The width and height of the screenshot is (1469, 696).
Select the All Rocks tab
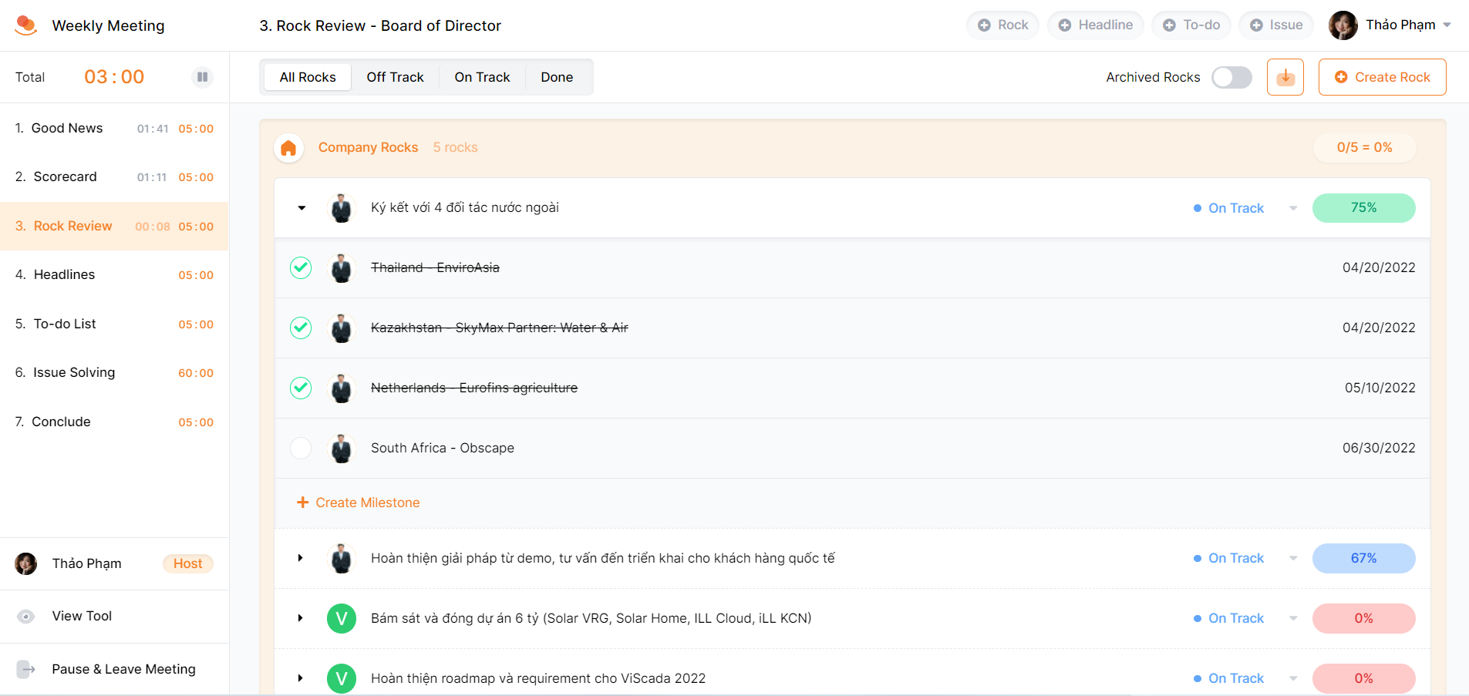[308, 77]
